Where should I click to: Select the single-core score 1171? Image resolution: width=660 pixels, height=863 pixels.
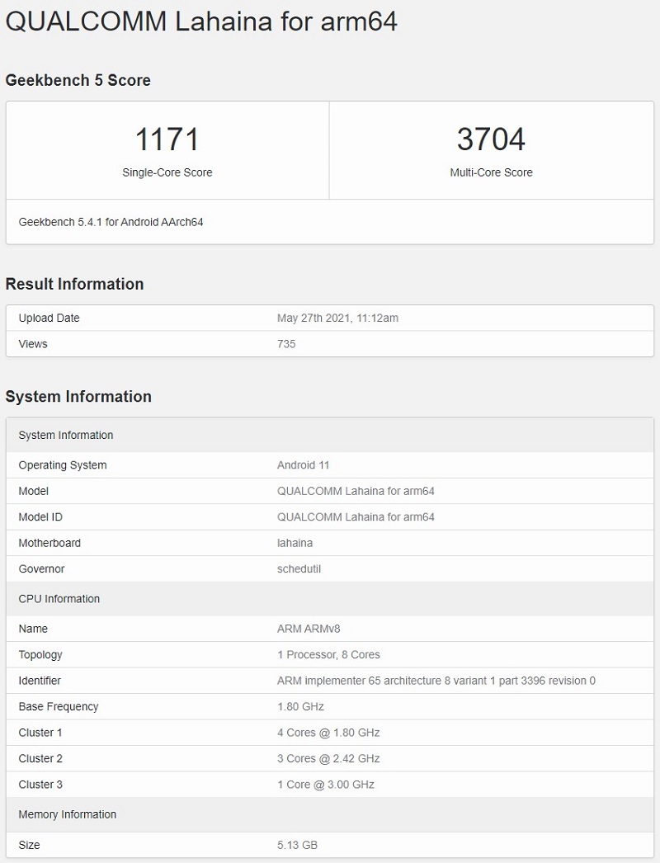(167, 139)
